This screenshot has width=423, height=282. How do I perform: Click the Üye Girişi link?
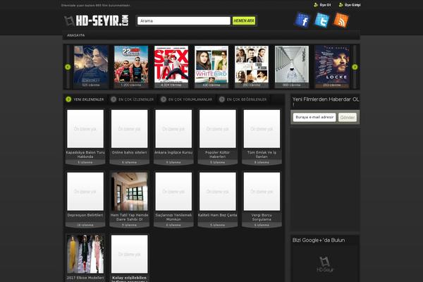[350, 5]
